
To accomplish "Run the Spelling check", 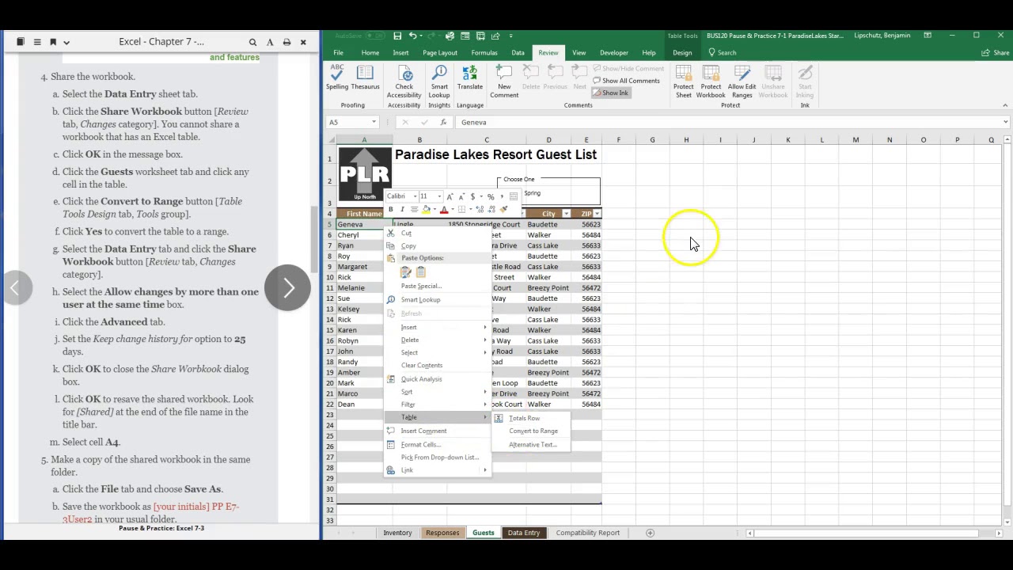I will (337, 78).
